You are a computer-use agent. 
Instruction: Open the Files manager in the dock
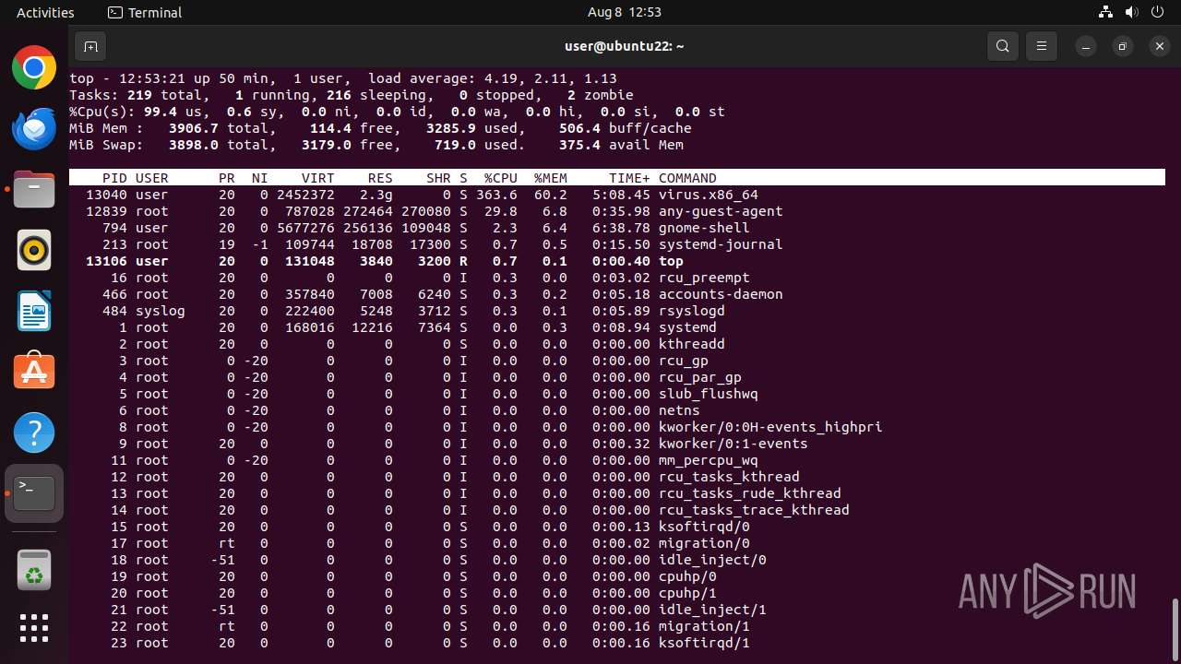(x=34, y=189)
